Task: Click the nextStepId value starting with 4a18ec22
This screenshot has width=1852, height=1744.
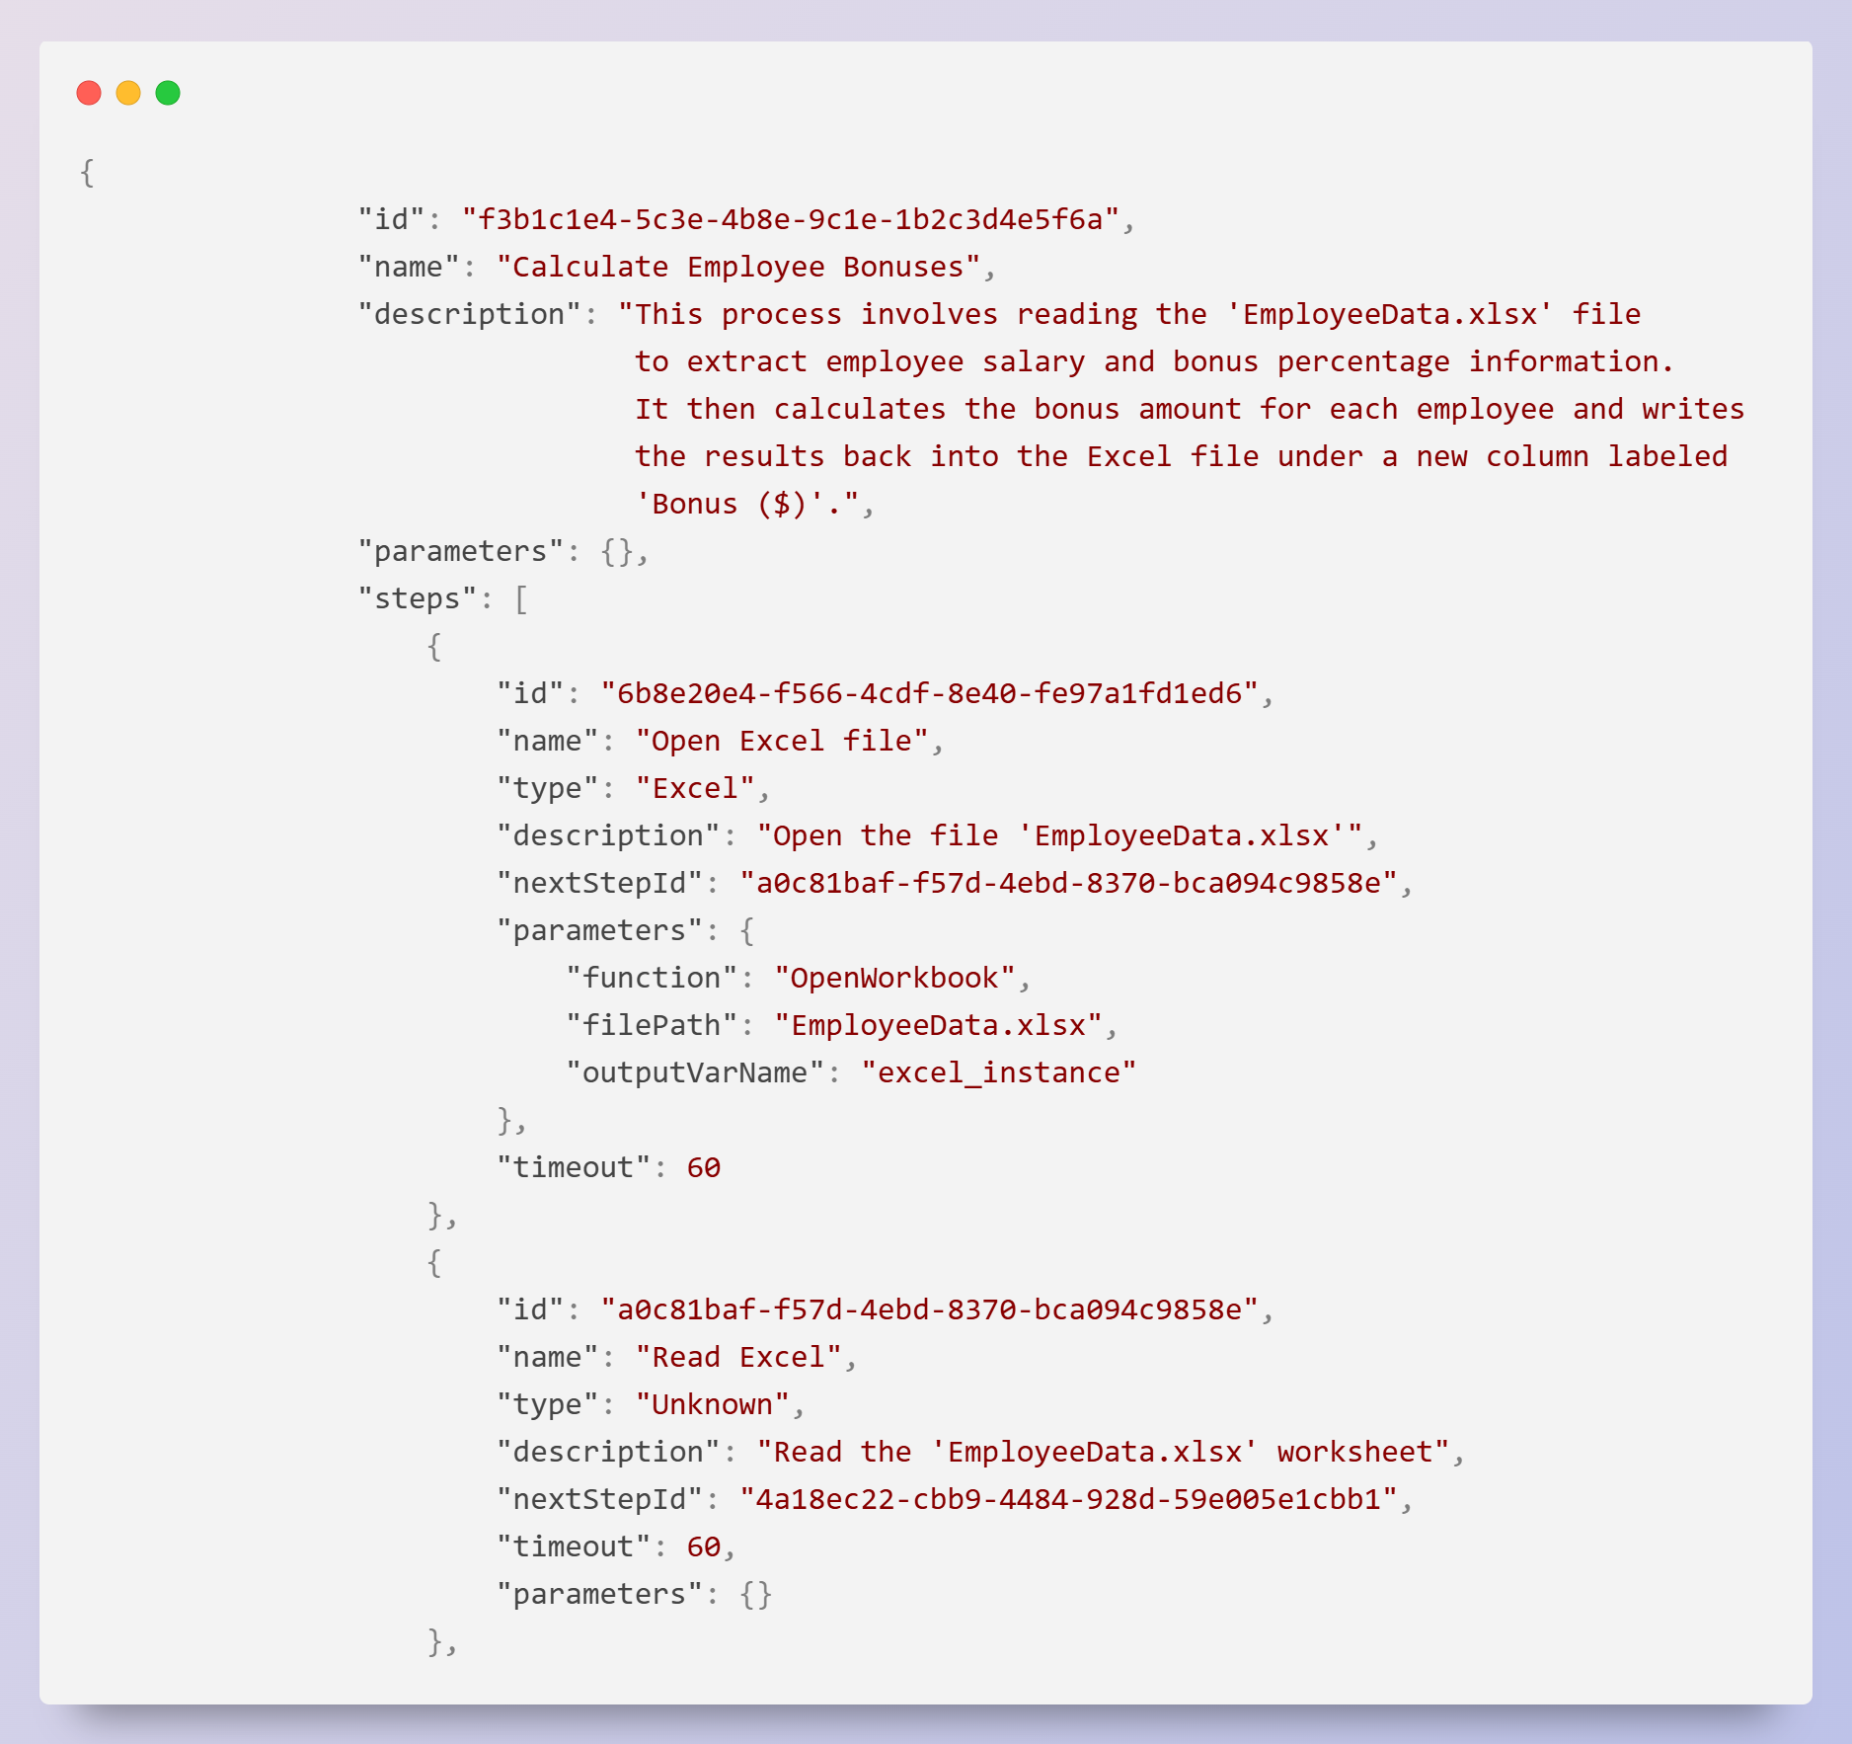Action: [x=1068, y=1499]
